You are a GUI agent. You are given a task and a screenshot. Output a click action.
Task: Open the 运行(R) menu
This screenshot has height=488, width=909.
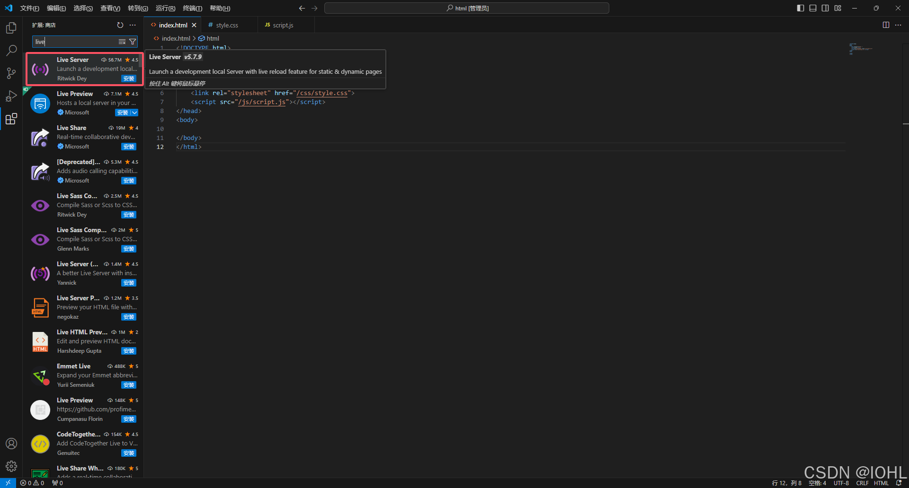[x=165, y=8]
